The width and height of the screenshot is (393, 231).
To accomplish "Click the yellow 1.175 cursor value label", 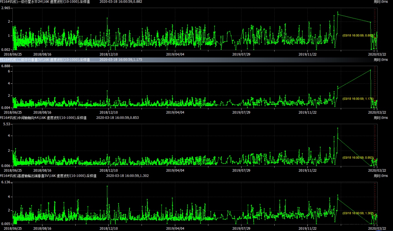I will pos(358,99).
